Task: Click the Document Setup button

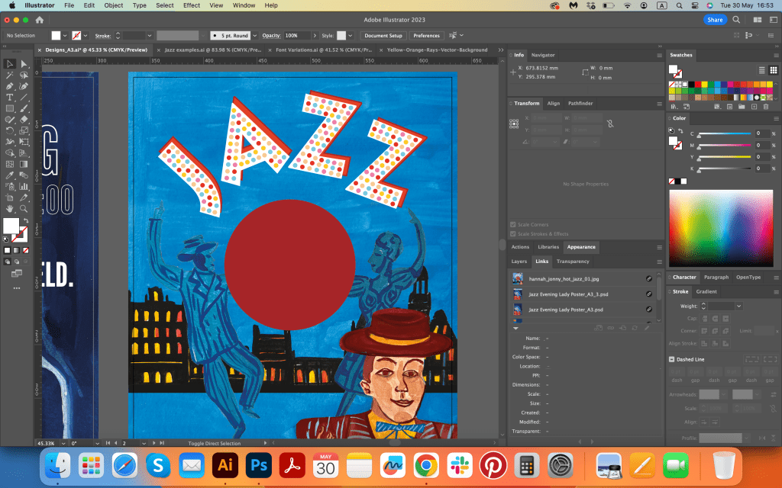Action: tap(383, 35)
